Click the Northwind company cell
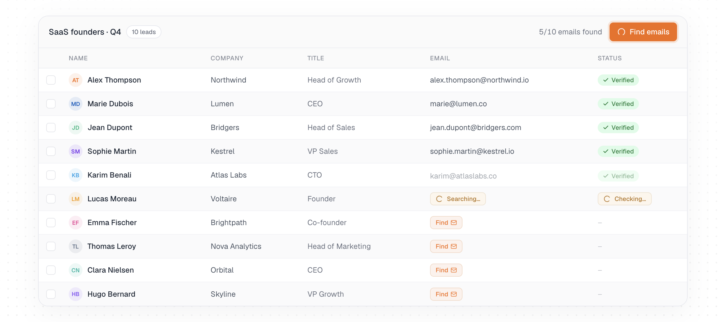 pyautogui.click(x=228, y=80)
